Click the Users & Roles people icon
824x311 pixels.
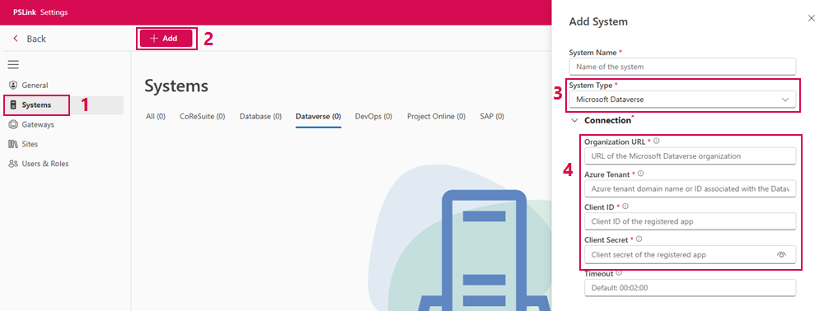pyautogui.click(x=13, y=164)
